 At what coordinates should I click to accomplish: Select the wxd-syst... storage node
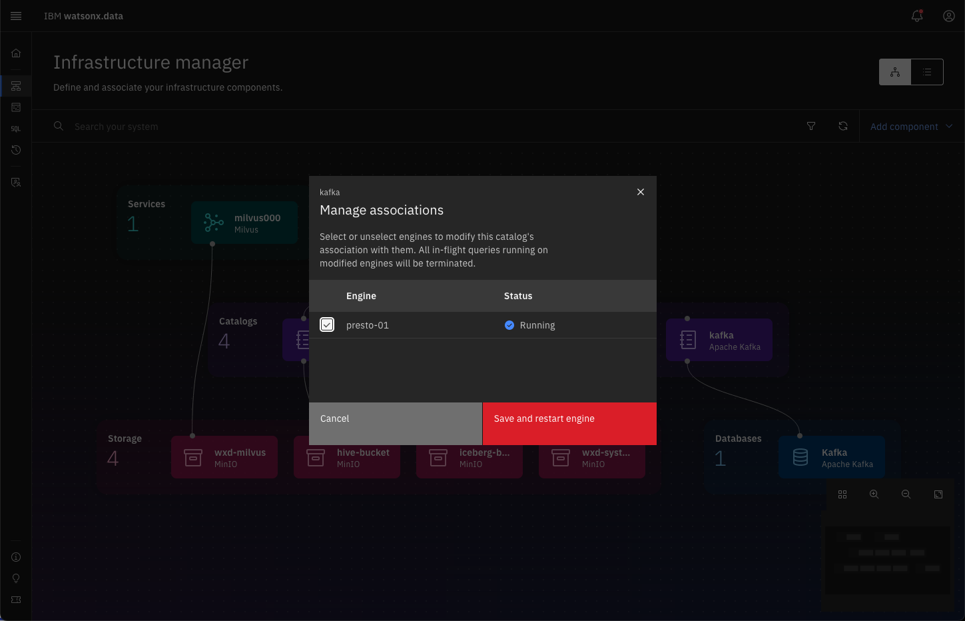[592, 462]
